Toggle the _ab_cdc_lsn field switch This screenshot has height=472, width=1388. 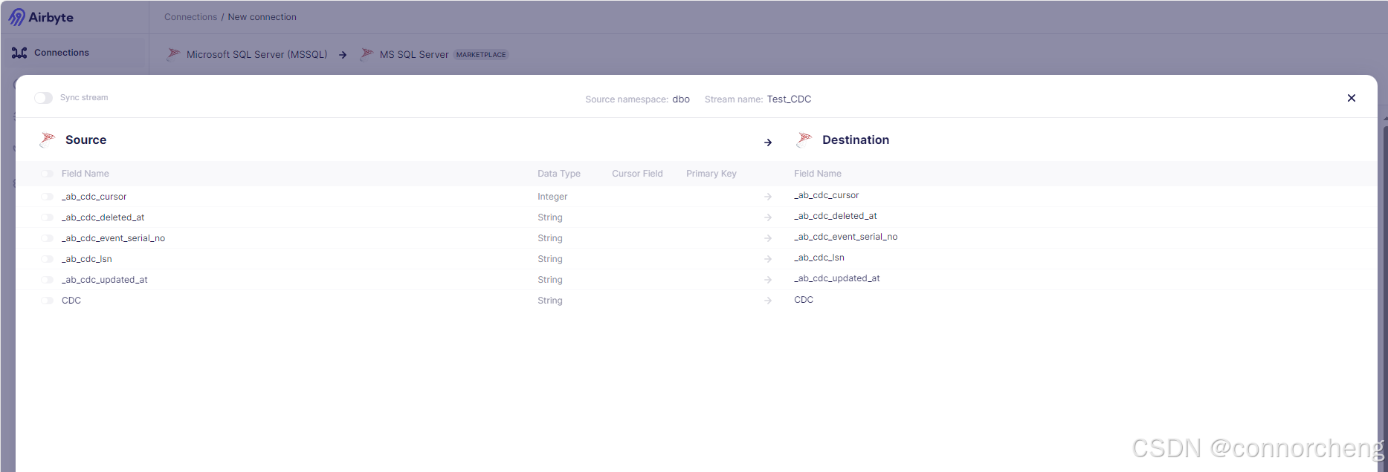(47, 259)
